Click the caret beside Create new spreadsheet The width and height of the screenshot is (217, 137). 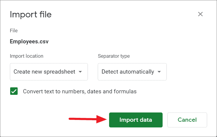(80, 72)
